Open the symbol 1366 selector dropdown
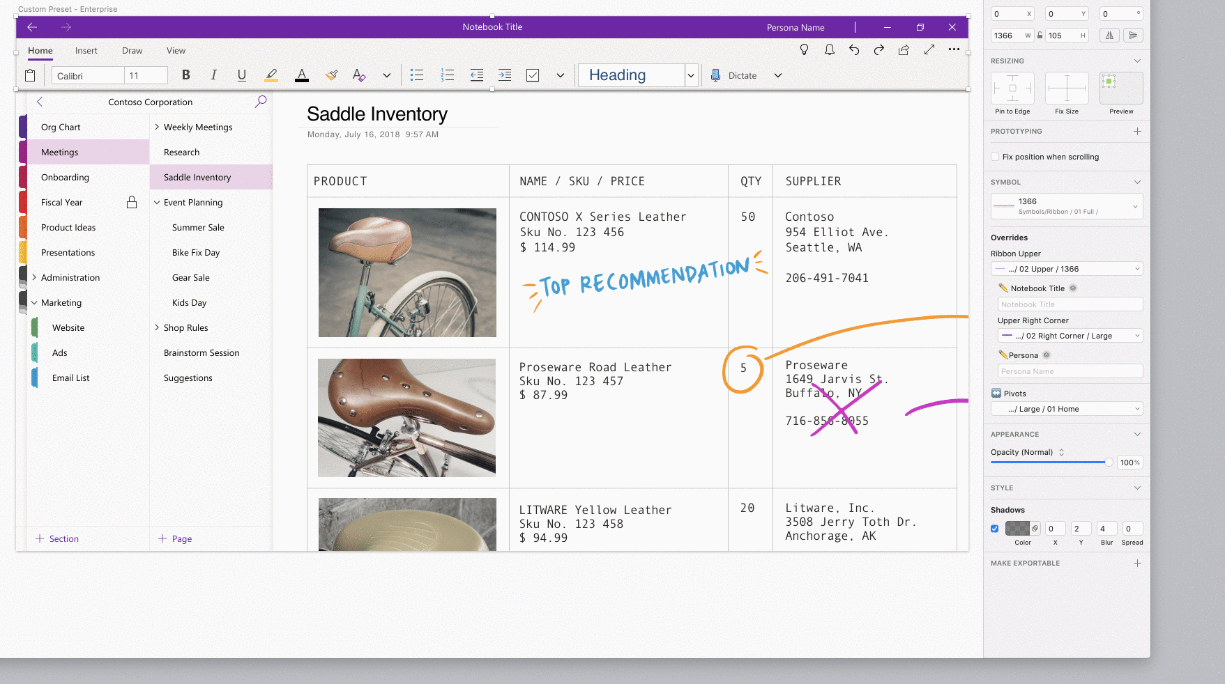Image resolution: width=1225 pixels, height=684 pixels. [x=1067, y=206]
